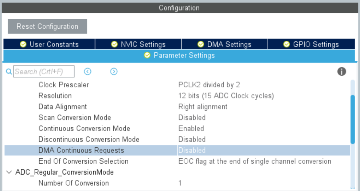The image size is (360, 191).
Task: Click the Reset Configuration button
Action: [47, 26]
